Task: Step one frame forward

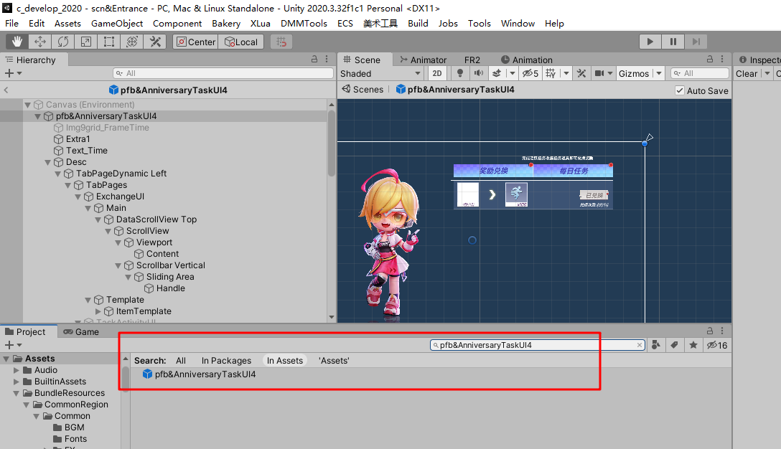Action: [x=696, y=42]
